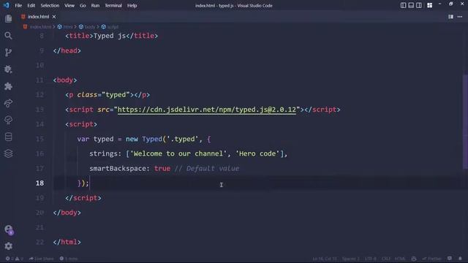Toggle primary sidebar layout icon
This screenshot has width=468, height=263.
pos(403,5)
